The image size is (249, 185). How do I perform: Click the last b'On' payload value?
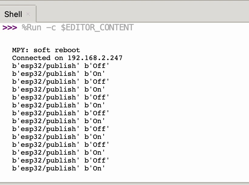(95, 168)
